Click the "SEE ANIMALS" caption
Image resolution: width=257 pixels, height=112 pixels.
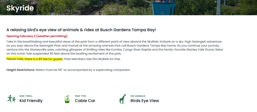coord(138,96)
